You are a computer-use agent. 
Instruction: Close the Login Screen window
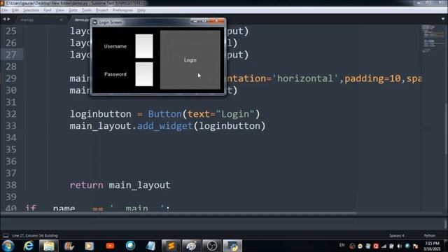tap(216, 21)
